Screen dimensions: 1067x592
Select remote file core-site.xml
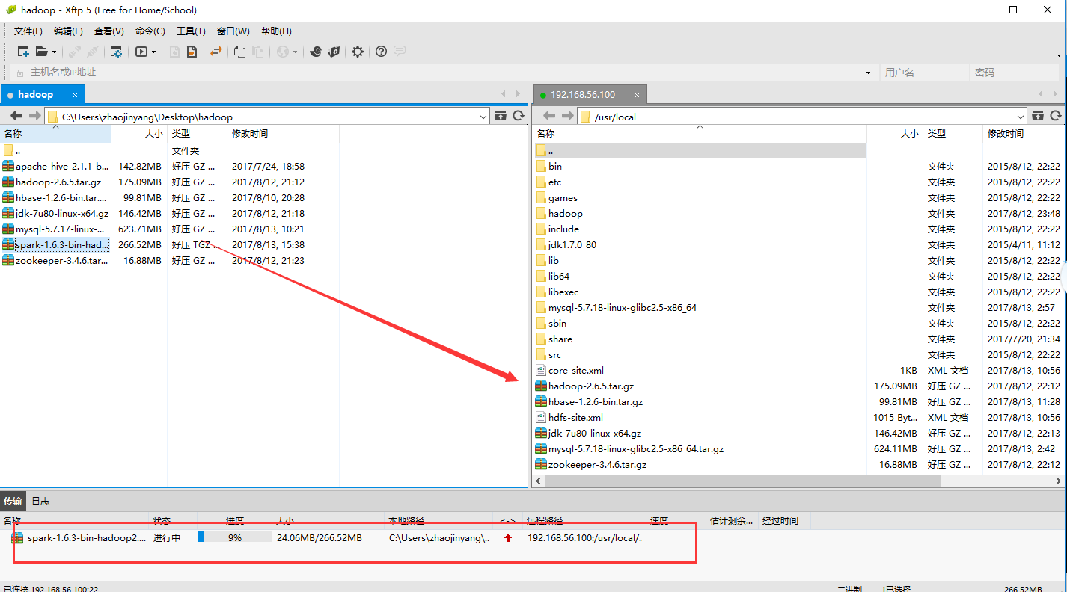(x=570, y=371)
